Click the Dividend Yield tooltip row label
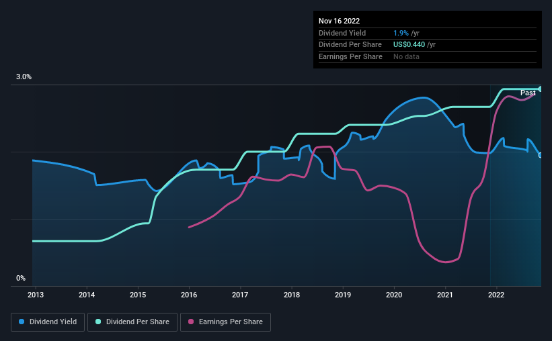 coord(342,33)
